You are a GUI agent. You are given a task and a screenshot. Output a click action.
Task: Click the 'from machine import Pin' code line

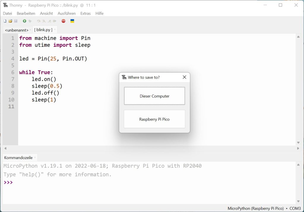click(55, 38)
